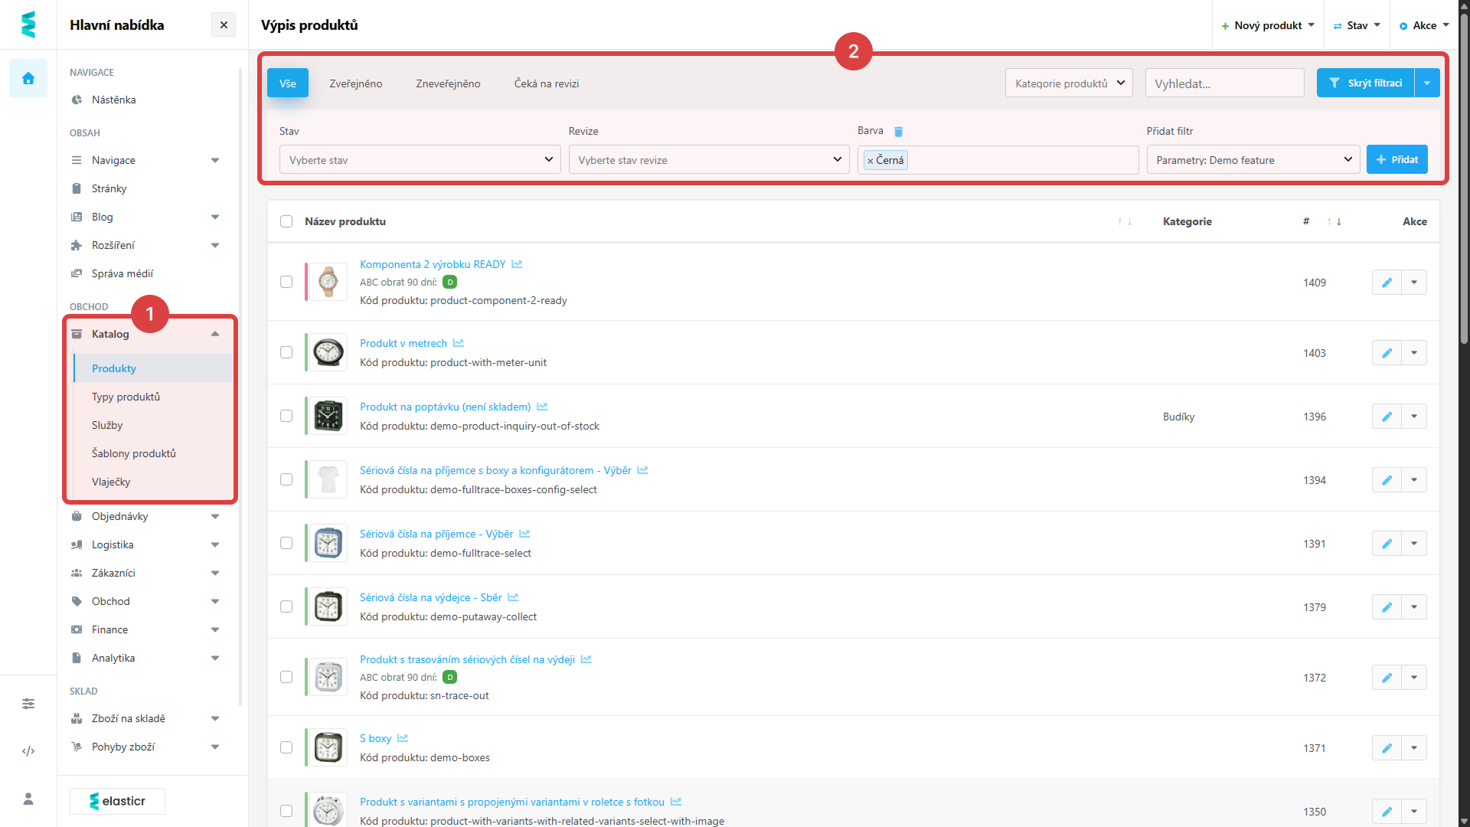Open the user profile icon in left rail
This screenshot has height=827, width=1470.
click(28, 799)
